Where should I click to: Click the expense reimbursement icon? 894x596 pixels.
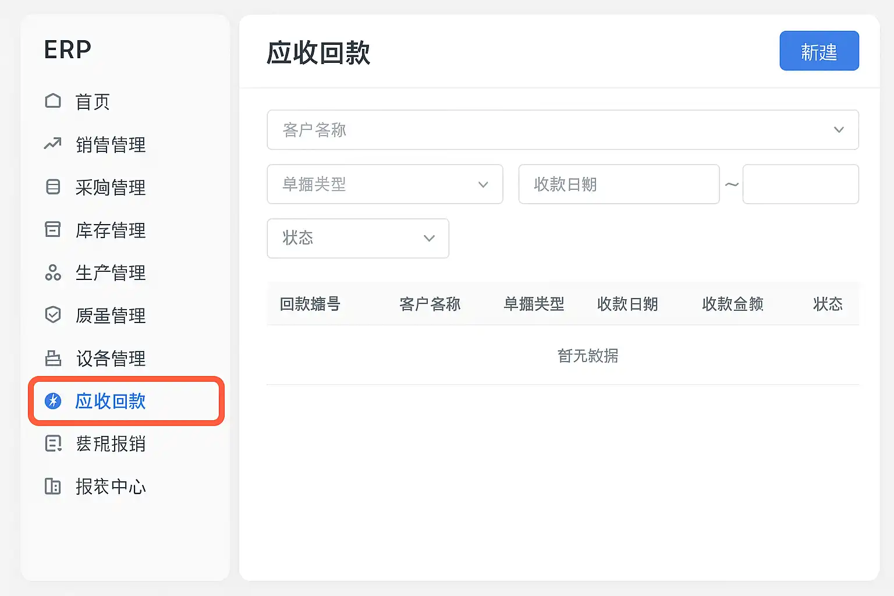coord(53,444)
